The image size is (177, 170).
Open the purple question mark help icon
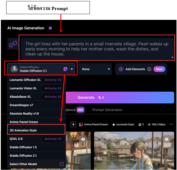click(x=50, y=28)
